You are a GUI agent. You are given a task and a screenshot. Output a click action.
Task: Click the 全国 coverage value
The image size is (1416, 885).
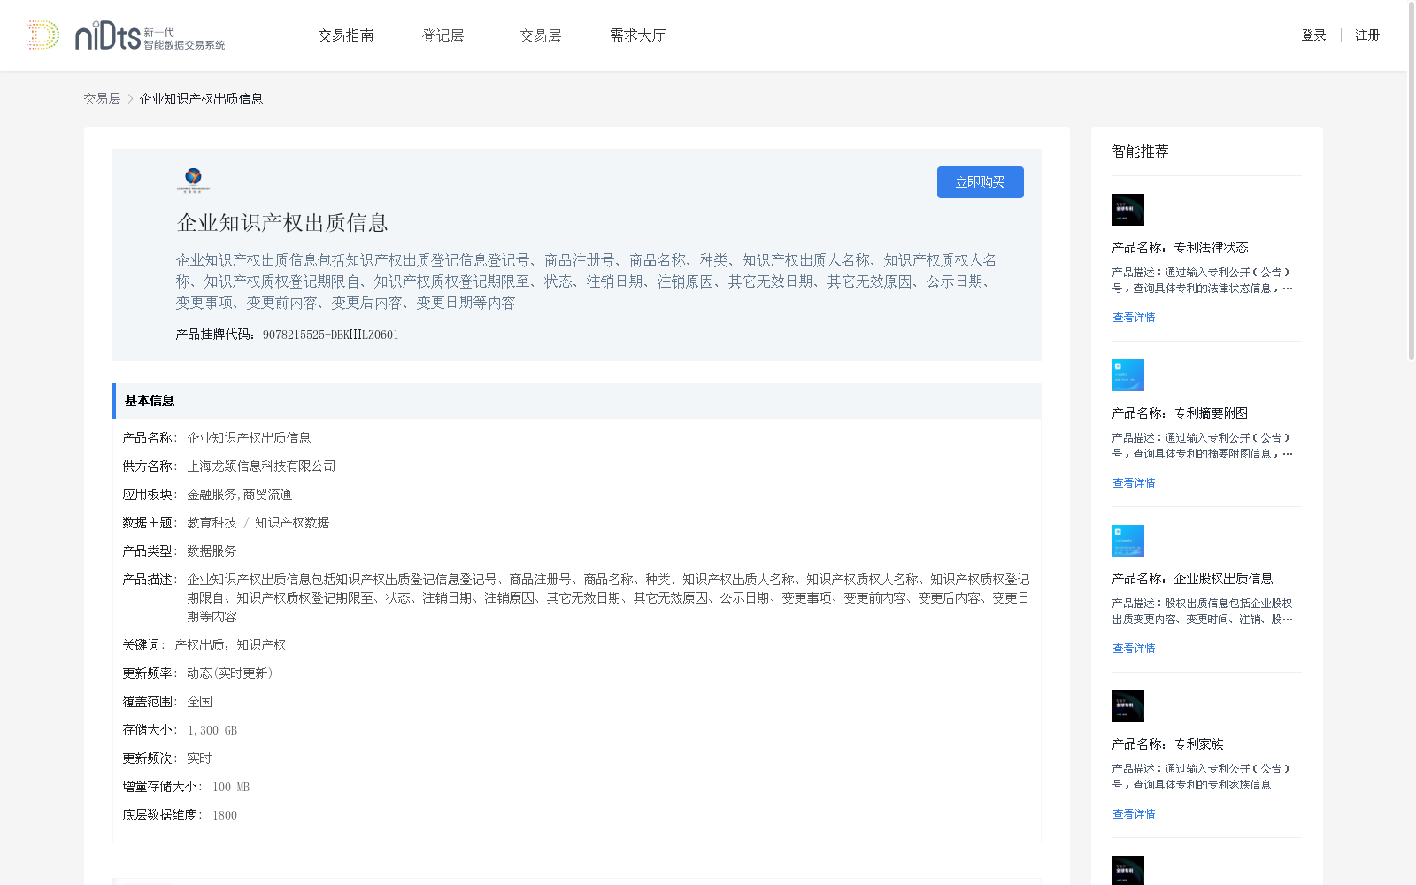(x=199, y=702)
